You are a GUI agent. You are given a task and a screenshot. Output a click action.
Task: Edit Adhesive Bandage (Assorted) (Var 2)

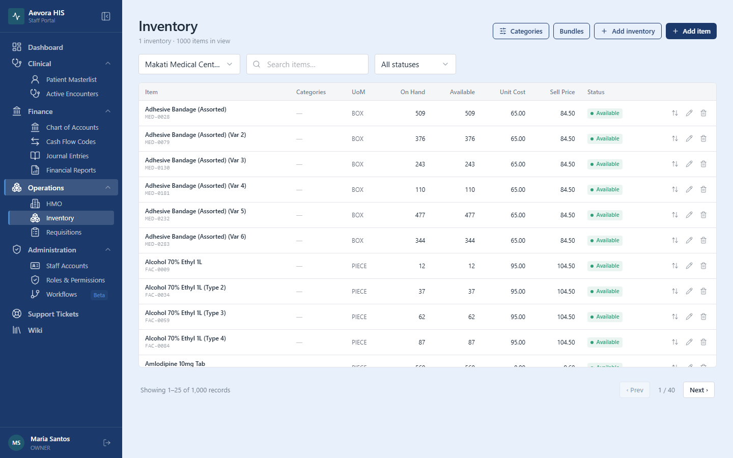(689, 138)
